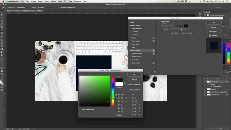The image size is (231, 130).
Task: Hide the Layer 1 layer
Action: tap(205, 89)
